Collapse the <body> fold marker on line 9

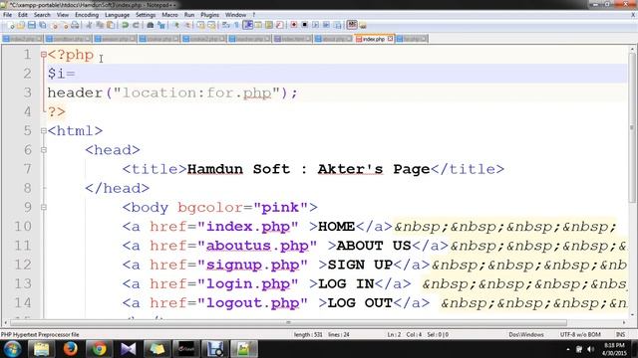(44, 207)
